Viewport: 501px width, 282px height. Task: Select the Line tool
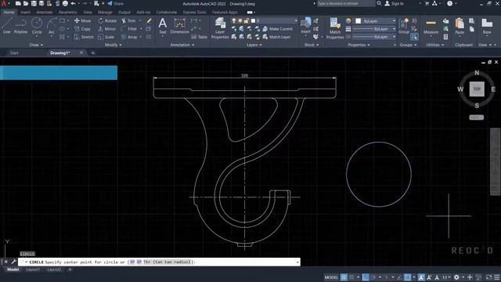[7, 26]
